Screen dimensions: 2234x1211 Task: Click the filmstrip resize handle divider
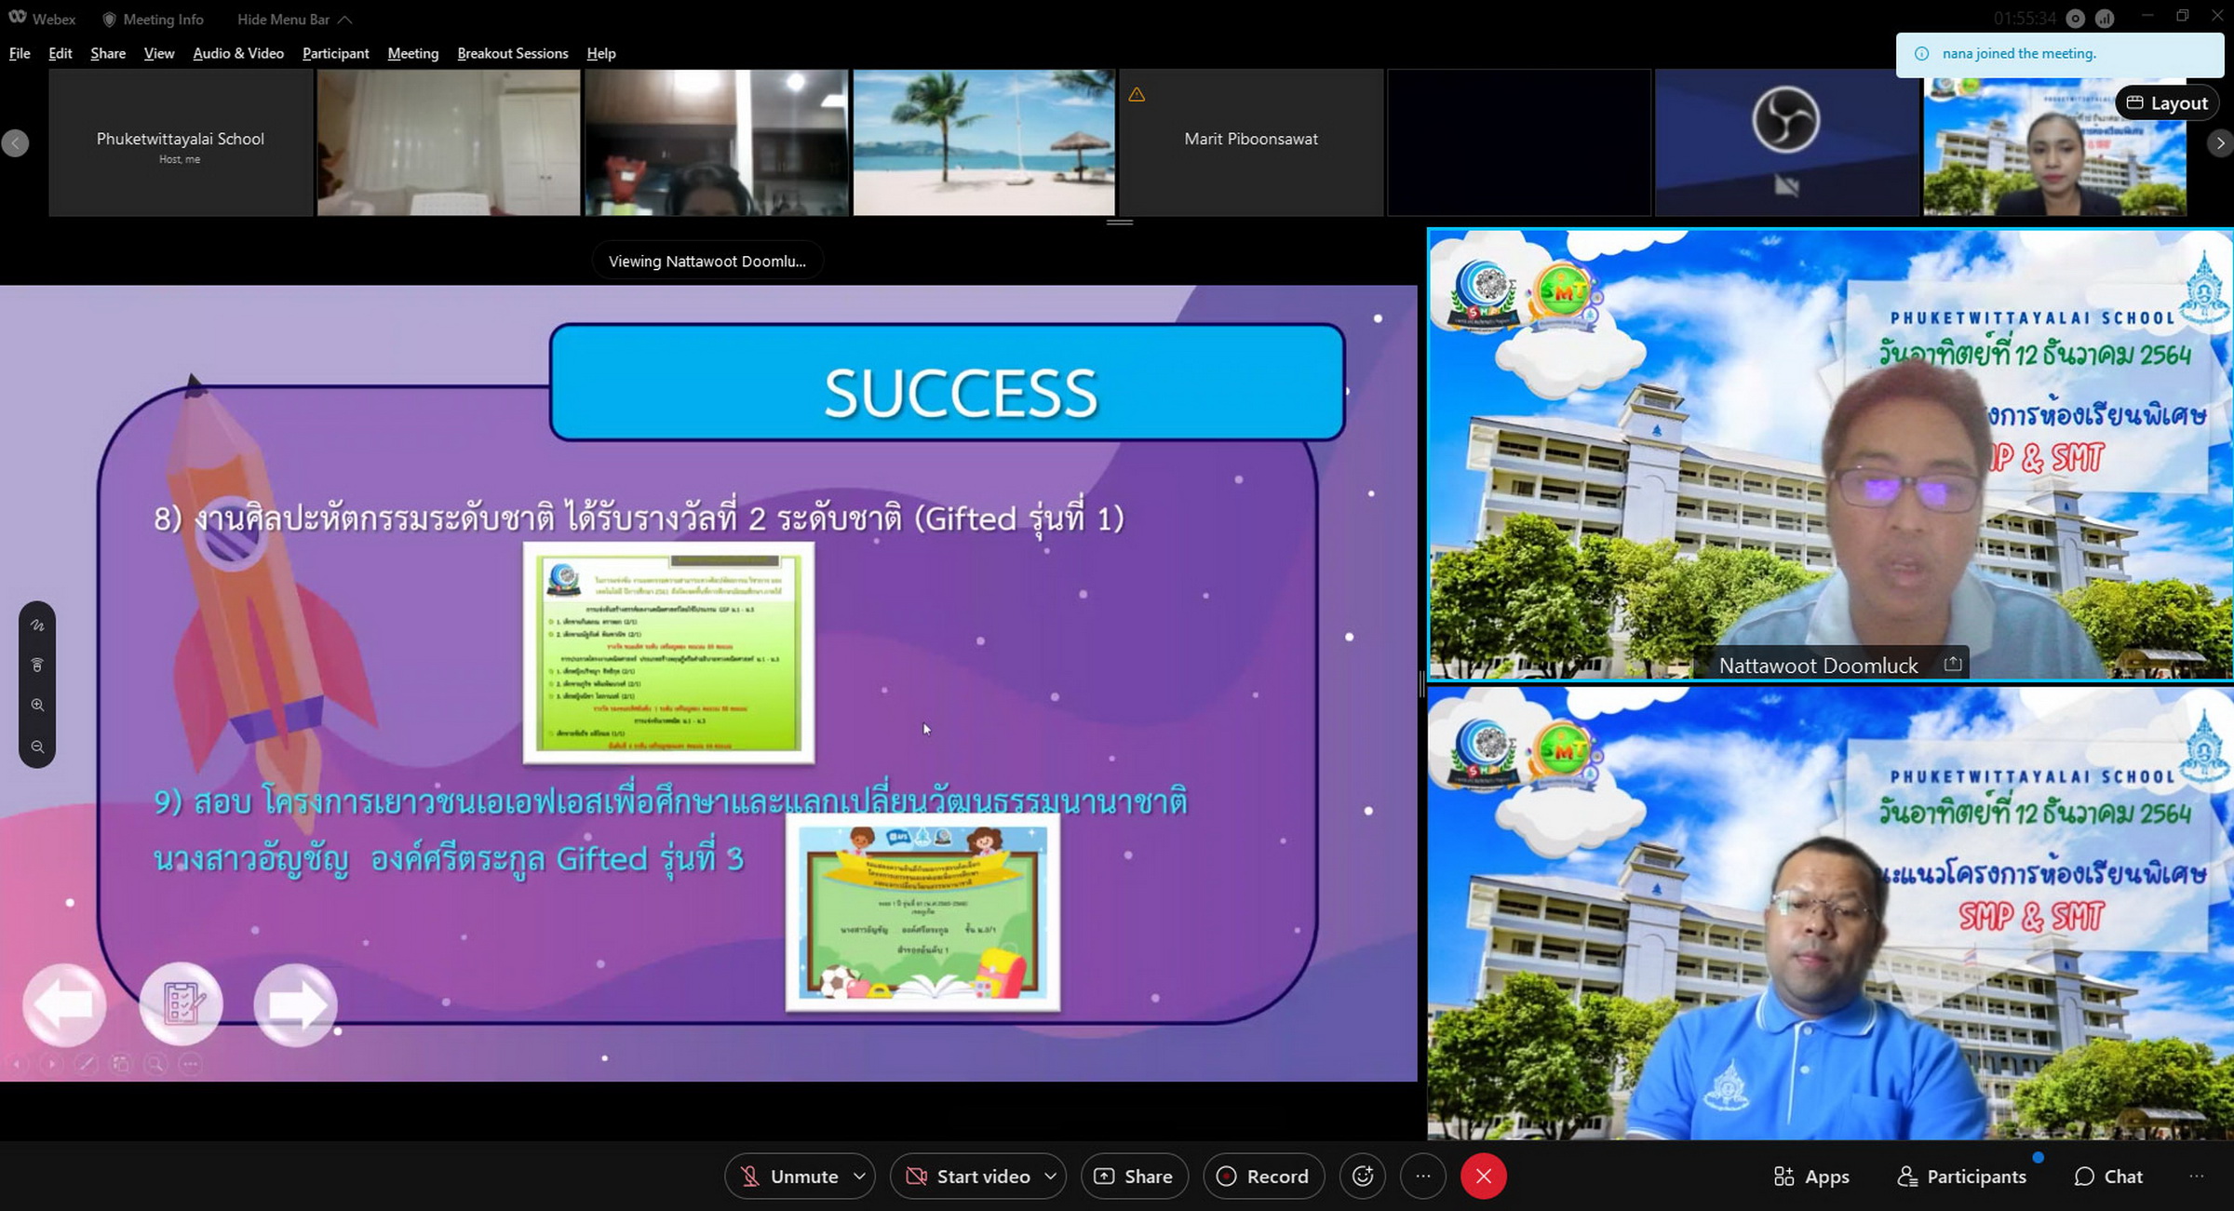[1120, 222]
